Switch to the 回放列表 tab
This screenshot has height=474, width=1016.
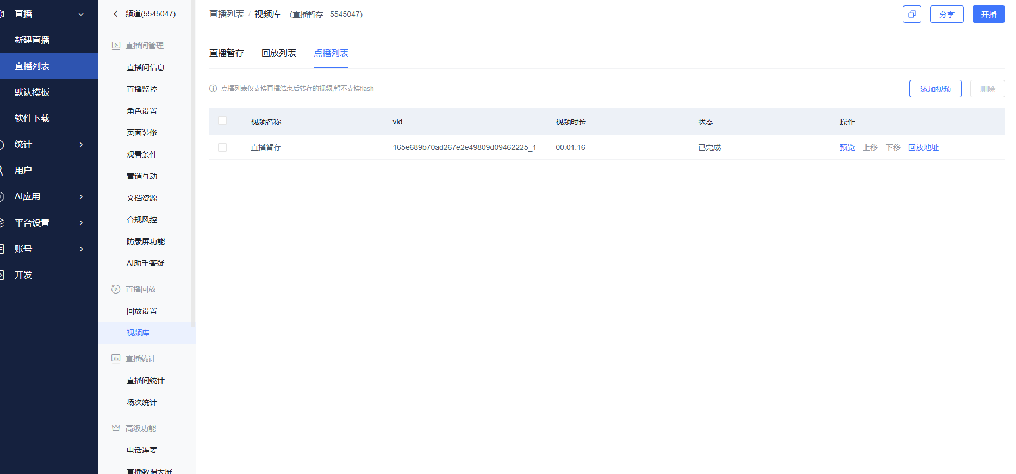pos(279,53)
